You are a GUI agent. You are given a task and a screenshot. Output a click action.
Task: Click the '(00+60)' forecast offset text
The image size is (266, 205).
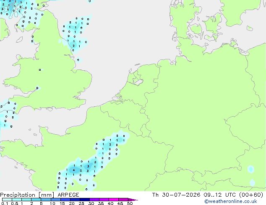pos(251,195)
